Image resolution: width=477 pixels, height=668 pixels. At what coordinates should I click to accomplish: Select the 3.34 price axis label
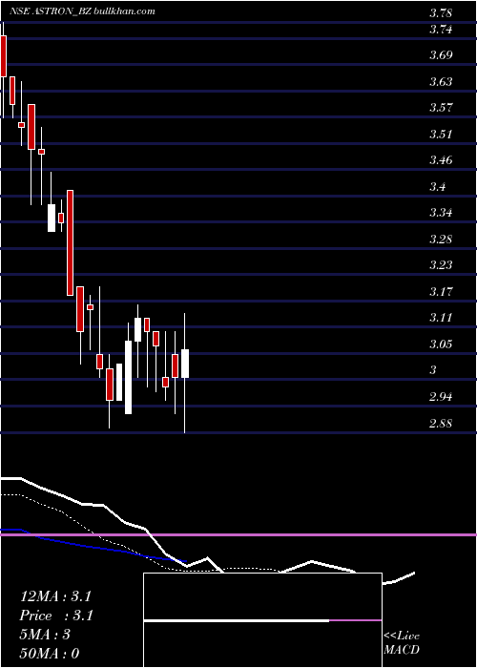click(441, 213)
